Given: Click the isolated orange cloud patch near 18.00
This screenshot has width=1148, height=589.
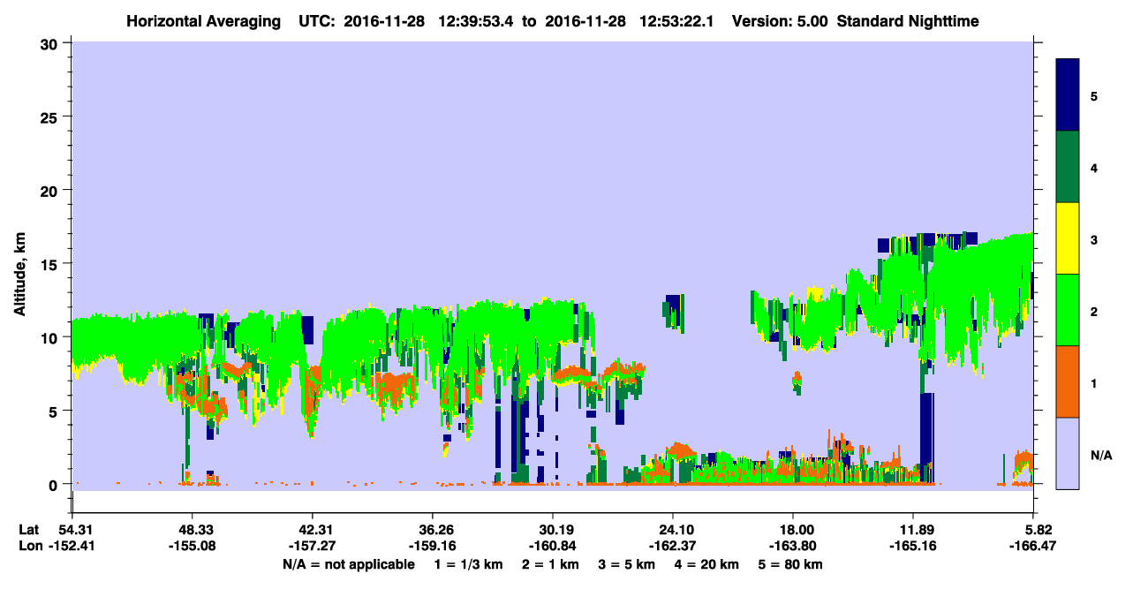Looking at the screenshot, I should tap(797, 381).
